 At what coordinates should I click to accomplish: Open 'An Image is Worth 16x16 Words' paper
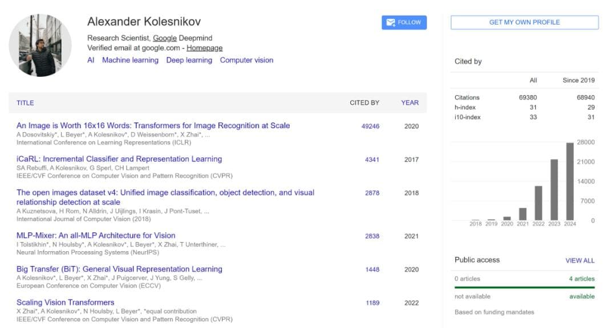coord(153,126)
